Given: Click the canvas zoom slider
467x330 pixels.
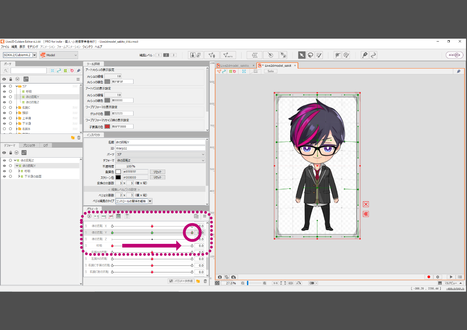Looking at the screenshot, I should (x=254, y=283).
